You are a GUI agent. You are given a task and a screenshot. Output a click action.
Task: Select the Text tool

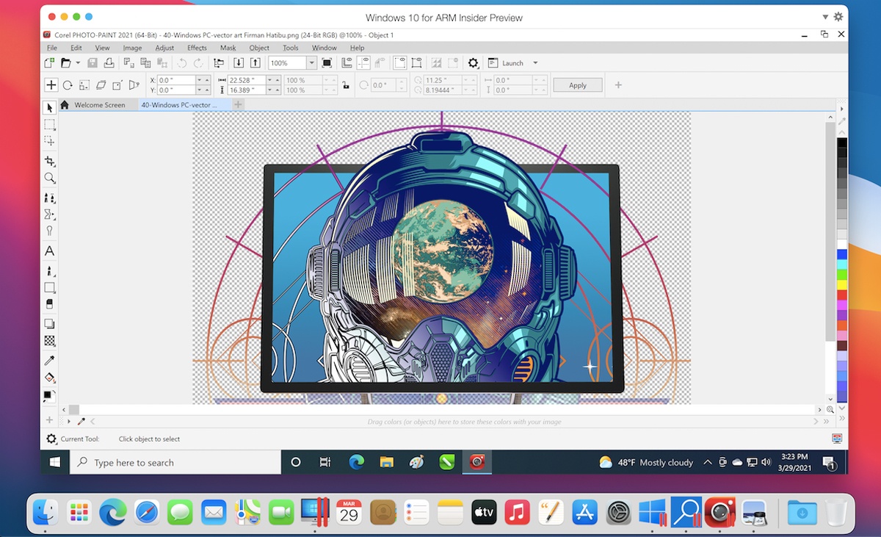(50, 251)
